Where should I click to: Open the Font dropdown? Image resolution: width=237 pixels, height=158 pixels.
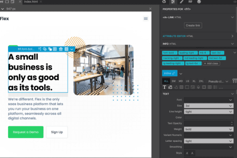(x=209, y=100)
